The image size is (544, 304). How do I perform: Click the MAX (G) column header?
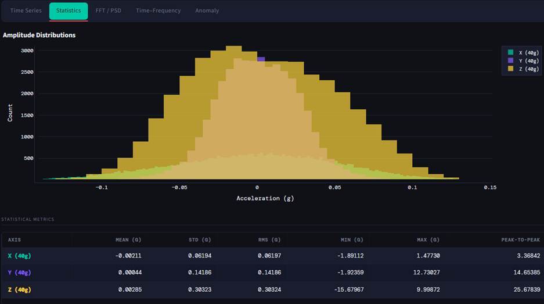(428, 239)
